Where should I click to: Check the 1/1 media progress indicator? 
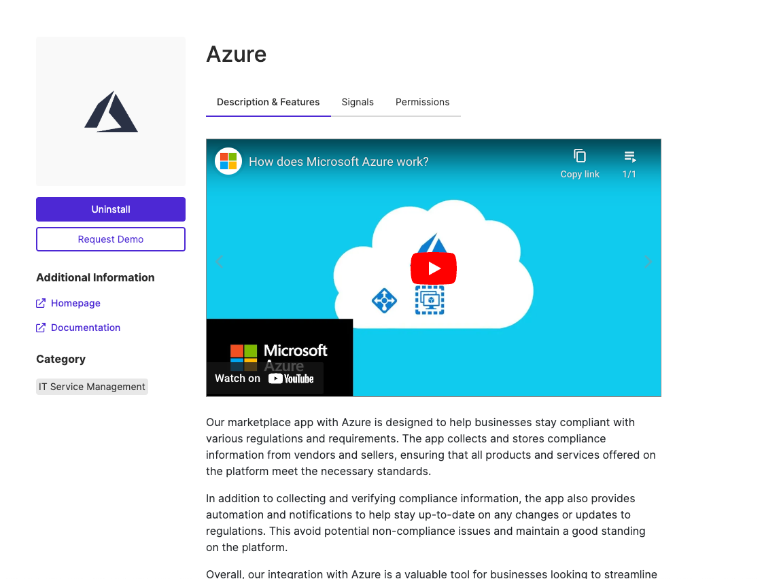pyautogui.click(x=629, y=173)
